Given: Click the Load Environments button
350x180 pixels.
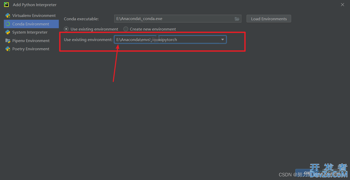Looking at the screenshot, I should [x=269, y=19].
